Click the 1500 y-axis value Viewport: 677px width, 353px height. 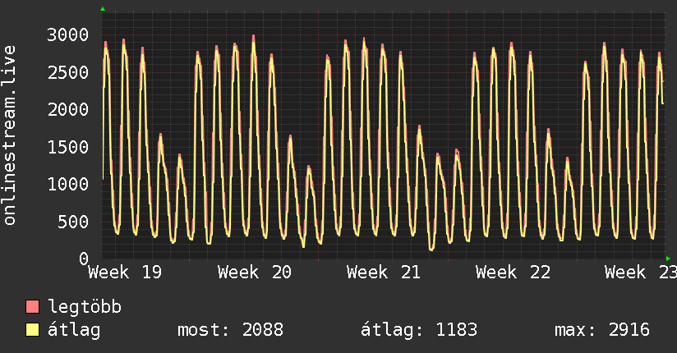(x=68, y=147)
